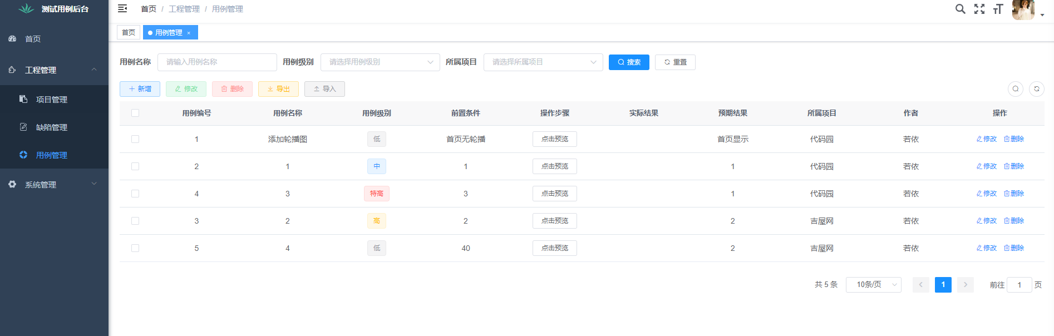1054x336 pixels.
Task: Go to pagination page 1
Action: (943, 285)
